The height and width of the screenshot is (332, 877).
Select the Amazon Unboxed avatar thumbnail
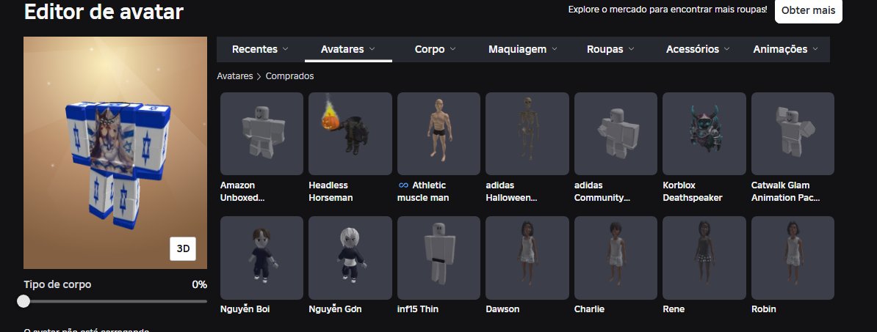point(261,134)
